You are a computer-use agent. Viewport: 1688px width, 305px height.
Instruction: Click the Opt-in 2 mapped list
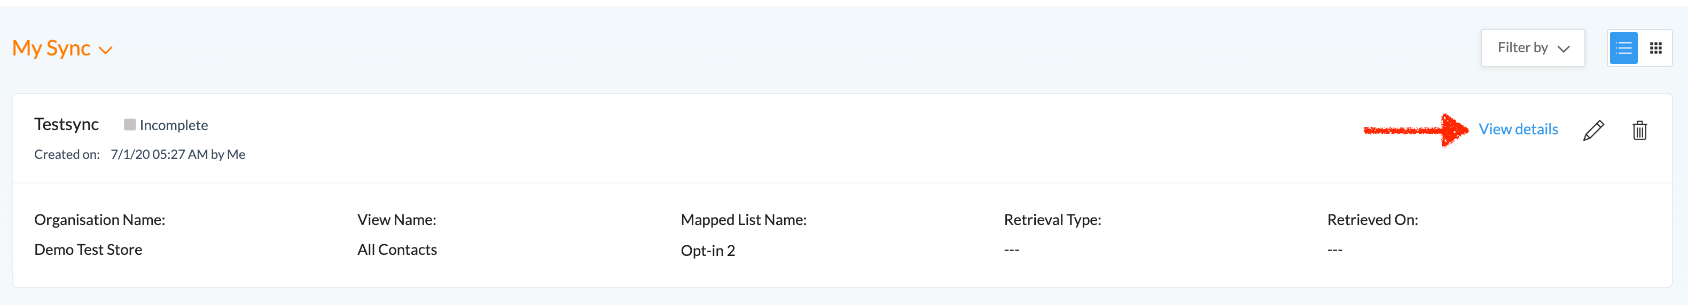[707, 251]
